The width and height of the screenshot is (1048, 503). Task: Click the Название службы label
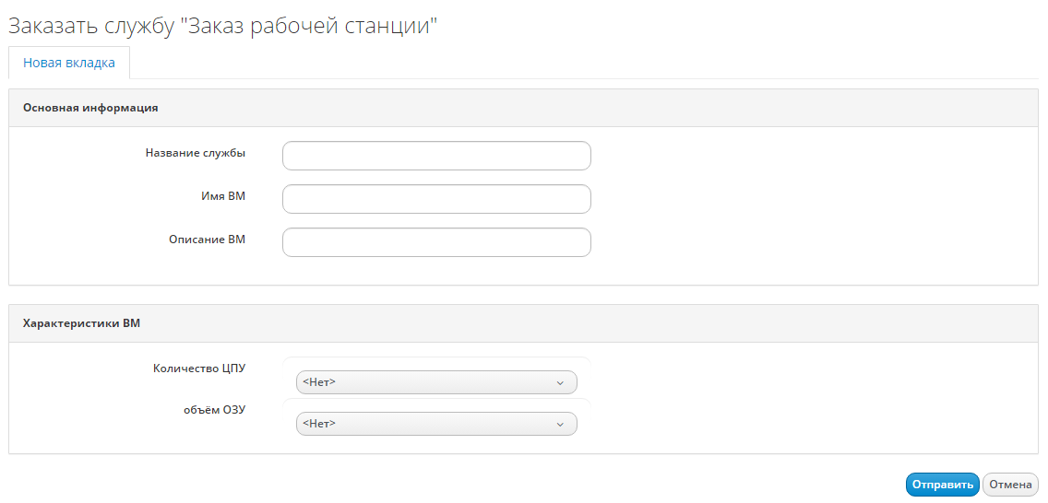click(x=196, y=153)
